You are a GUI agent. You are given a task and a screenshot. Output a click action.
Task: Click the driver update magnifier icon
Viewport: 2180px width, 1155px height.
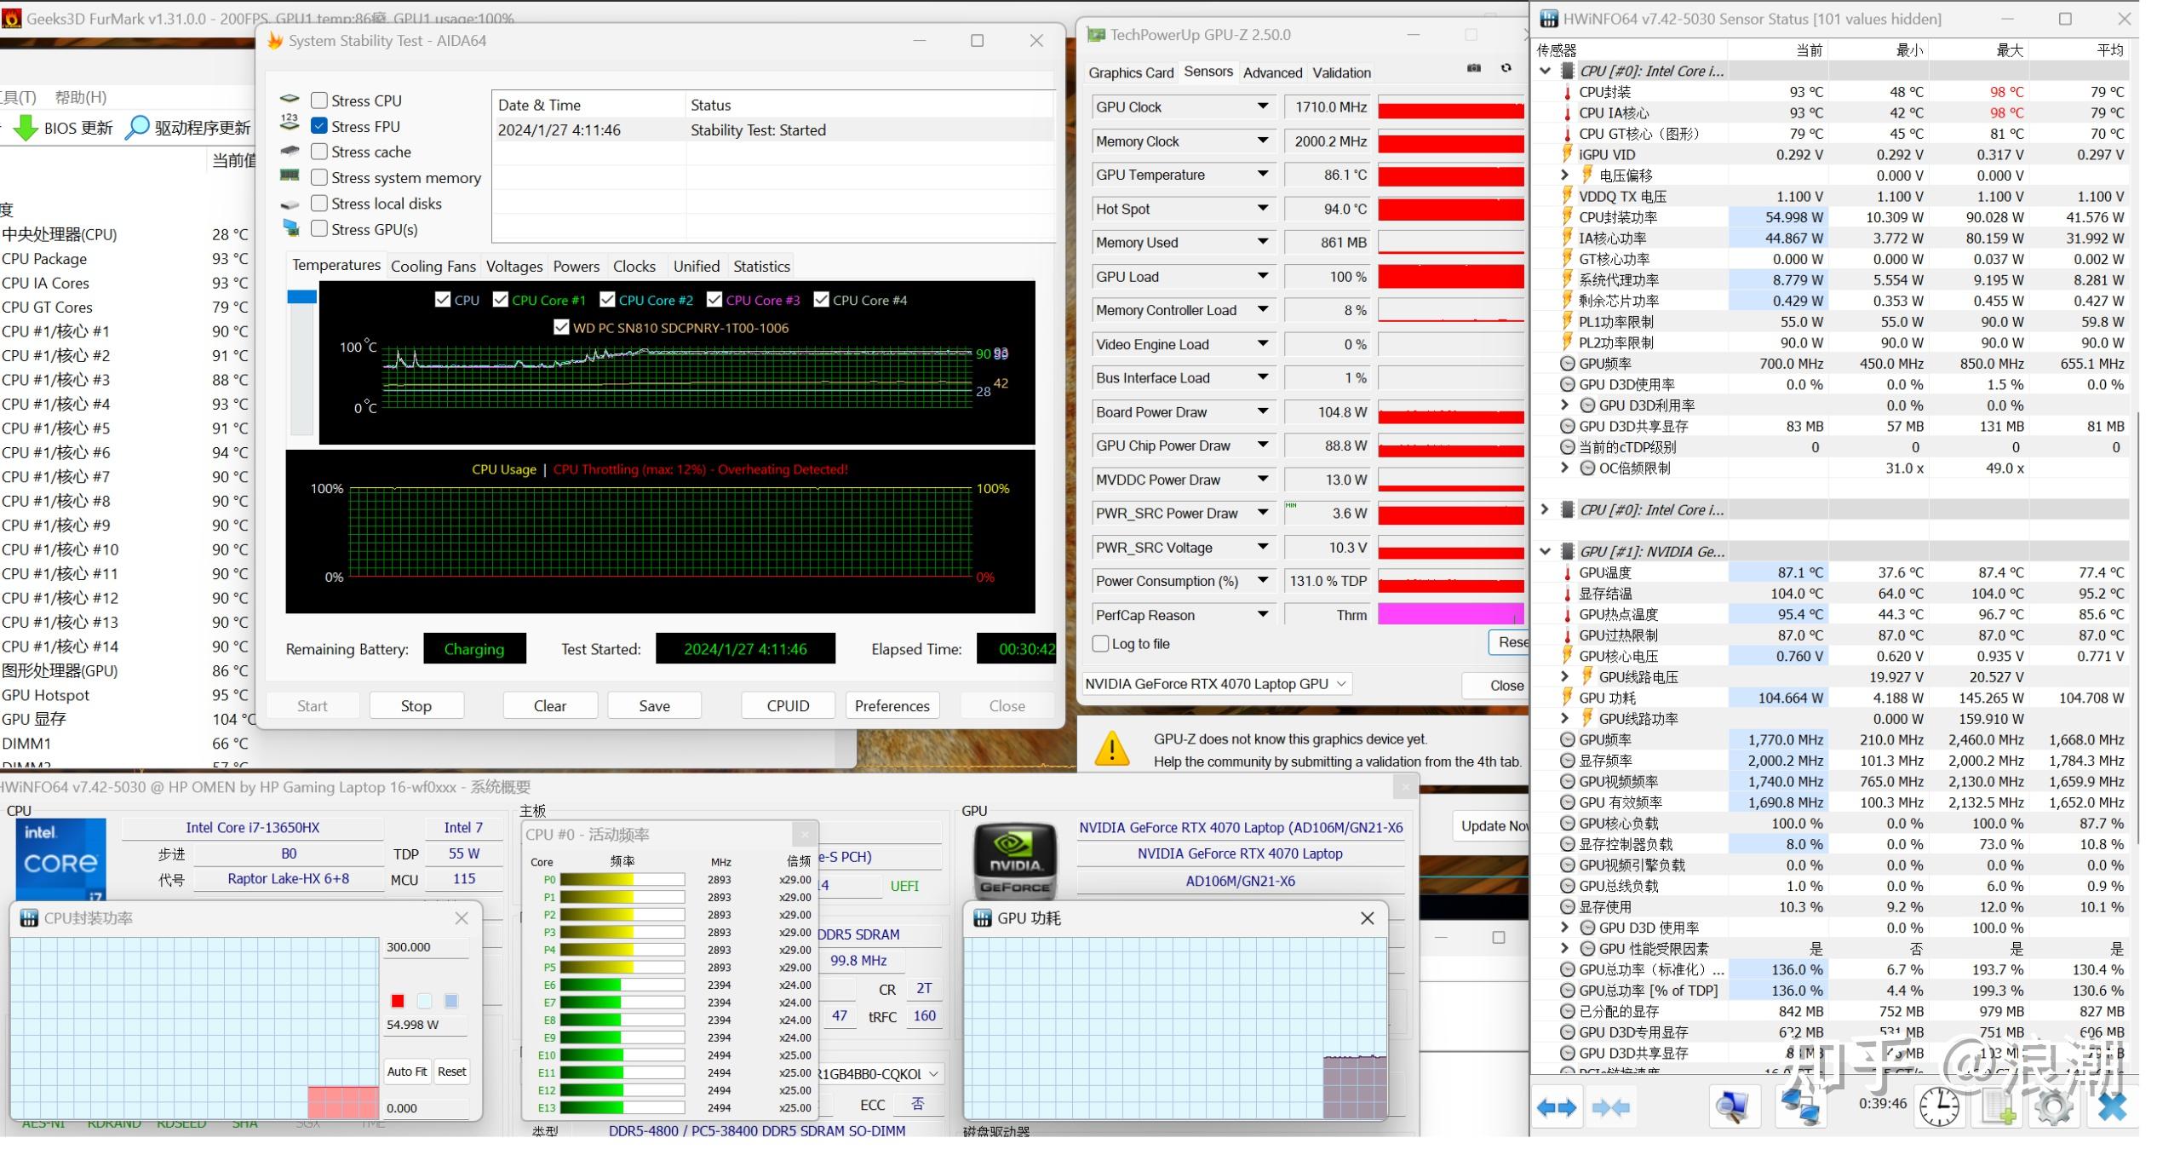click(x=137, y=128)
